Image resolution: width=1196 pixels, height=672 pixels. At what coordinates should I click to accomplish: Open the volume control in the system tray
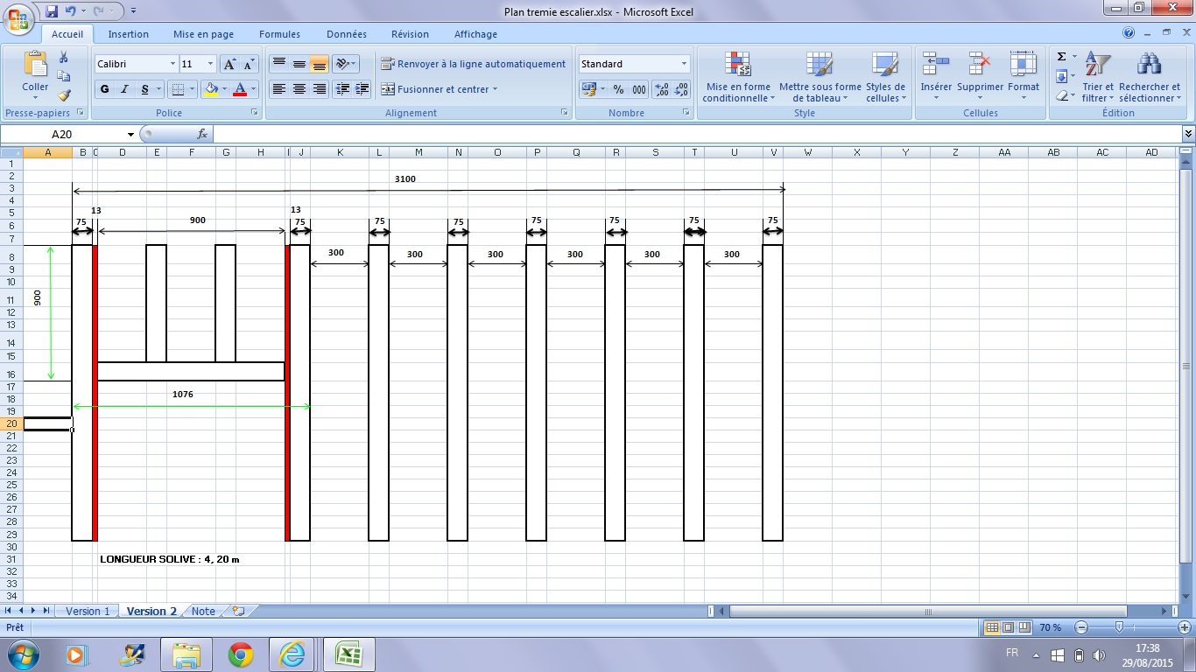click(1100, 655)
